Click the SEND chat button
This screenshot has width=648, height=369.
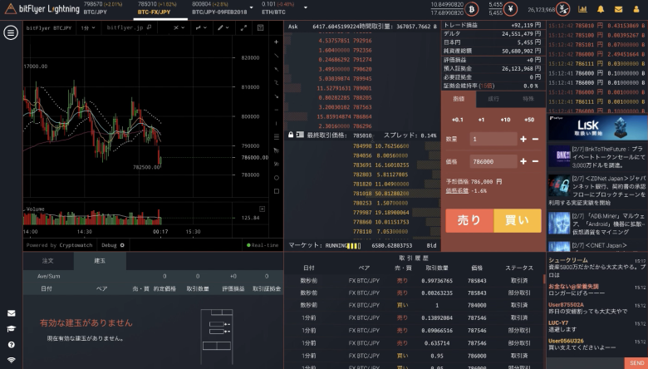[x=636, y=363]
